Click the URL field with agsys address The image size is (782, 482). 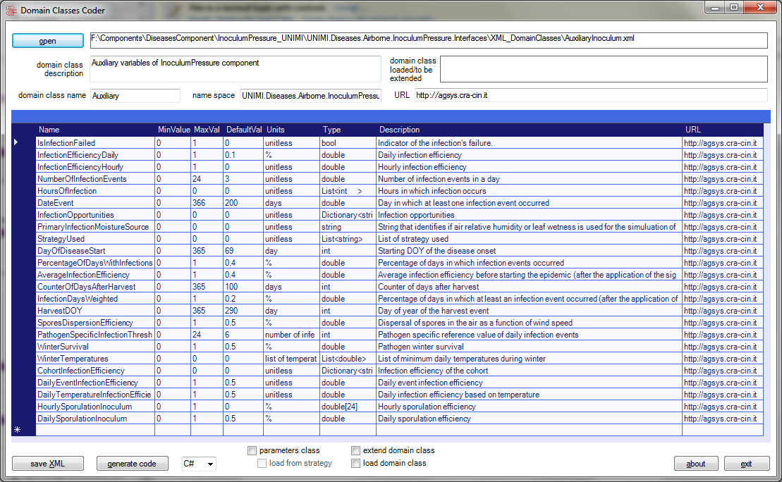click(x=591, y=95)
